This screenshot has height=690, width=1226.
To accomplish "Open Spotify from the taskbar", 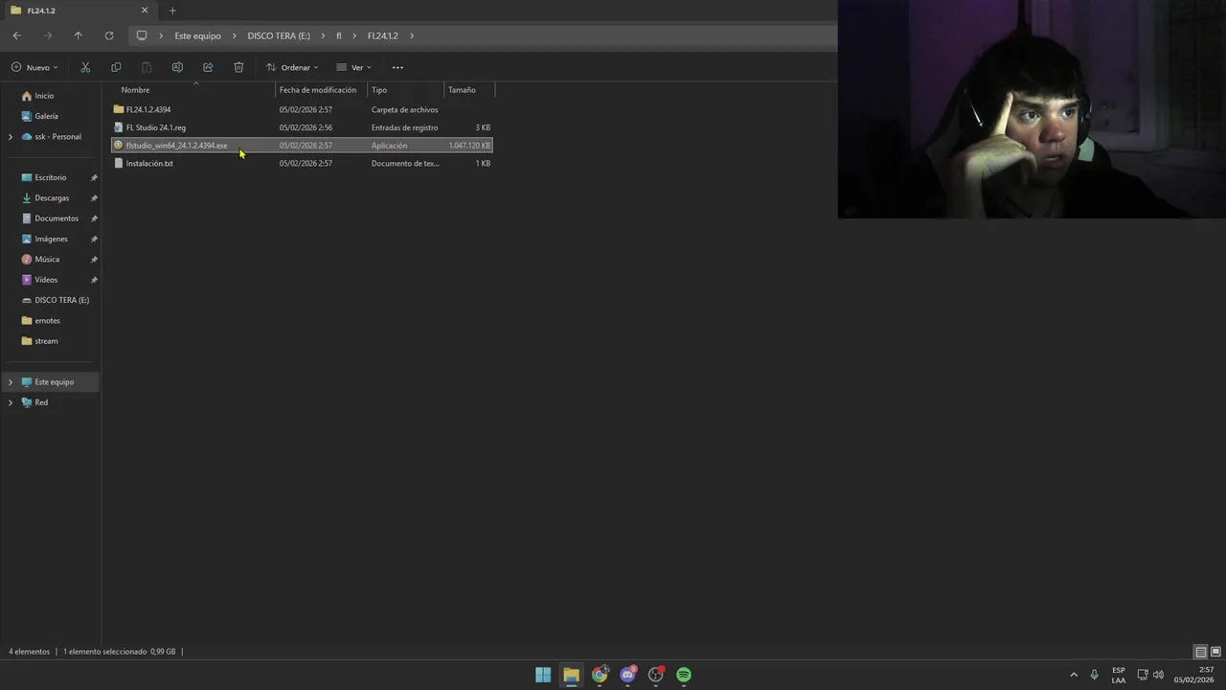I will click(x=684, y=675).
